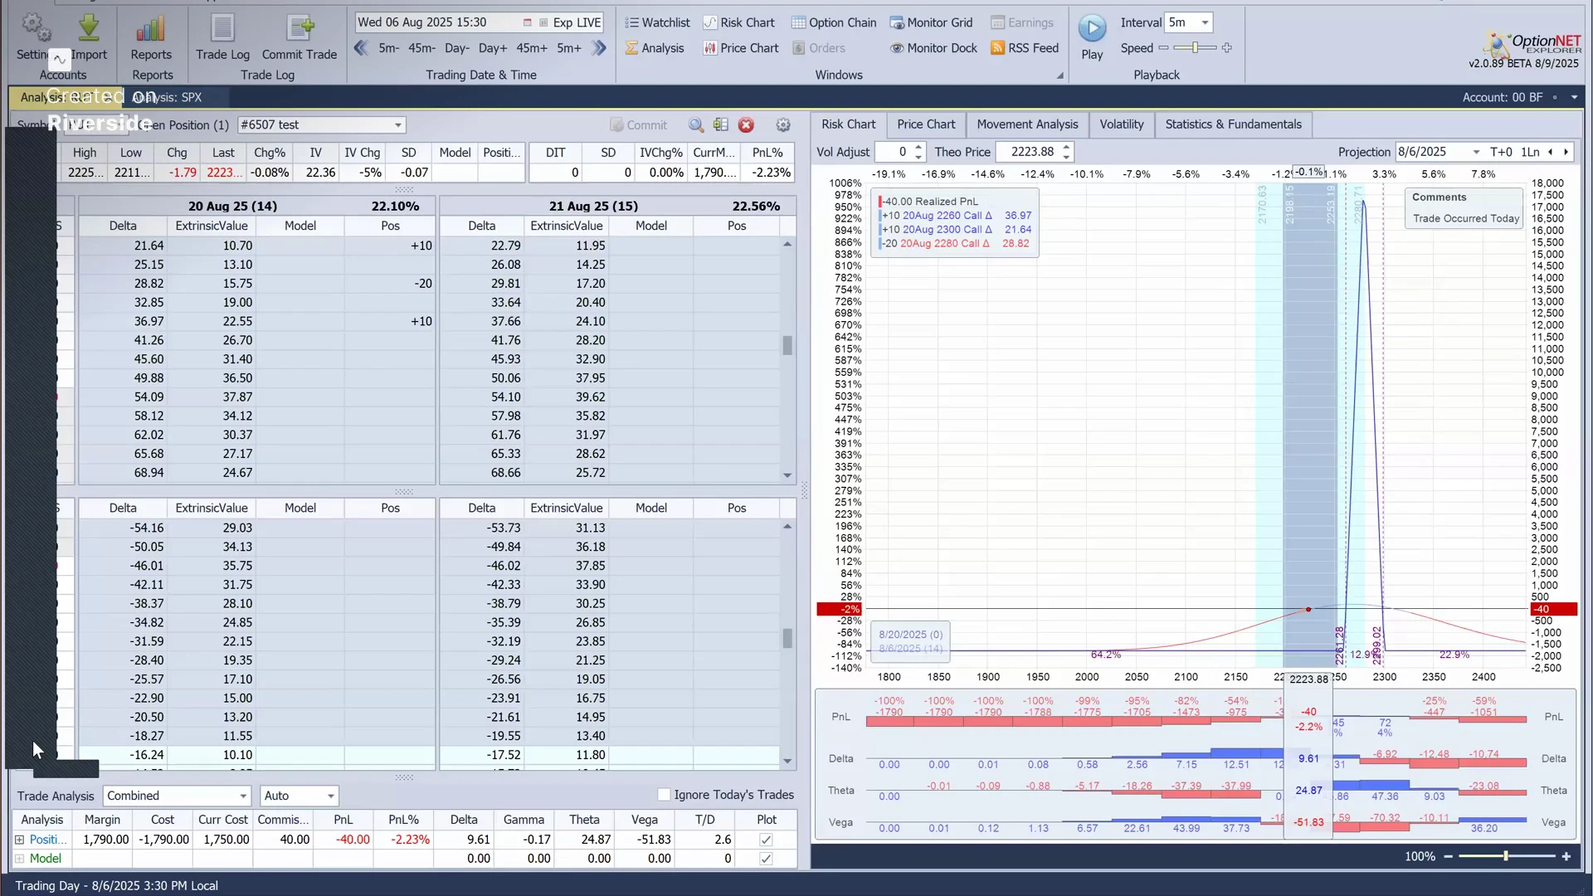1593x896 pixels.
Task: Click the magnifier icon beside Commit
Action: pyautogui.click(x=696, y=125)
